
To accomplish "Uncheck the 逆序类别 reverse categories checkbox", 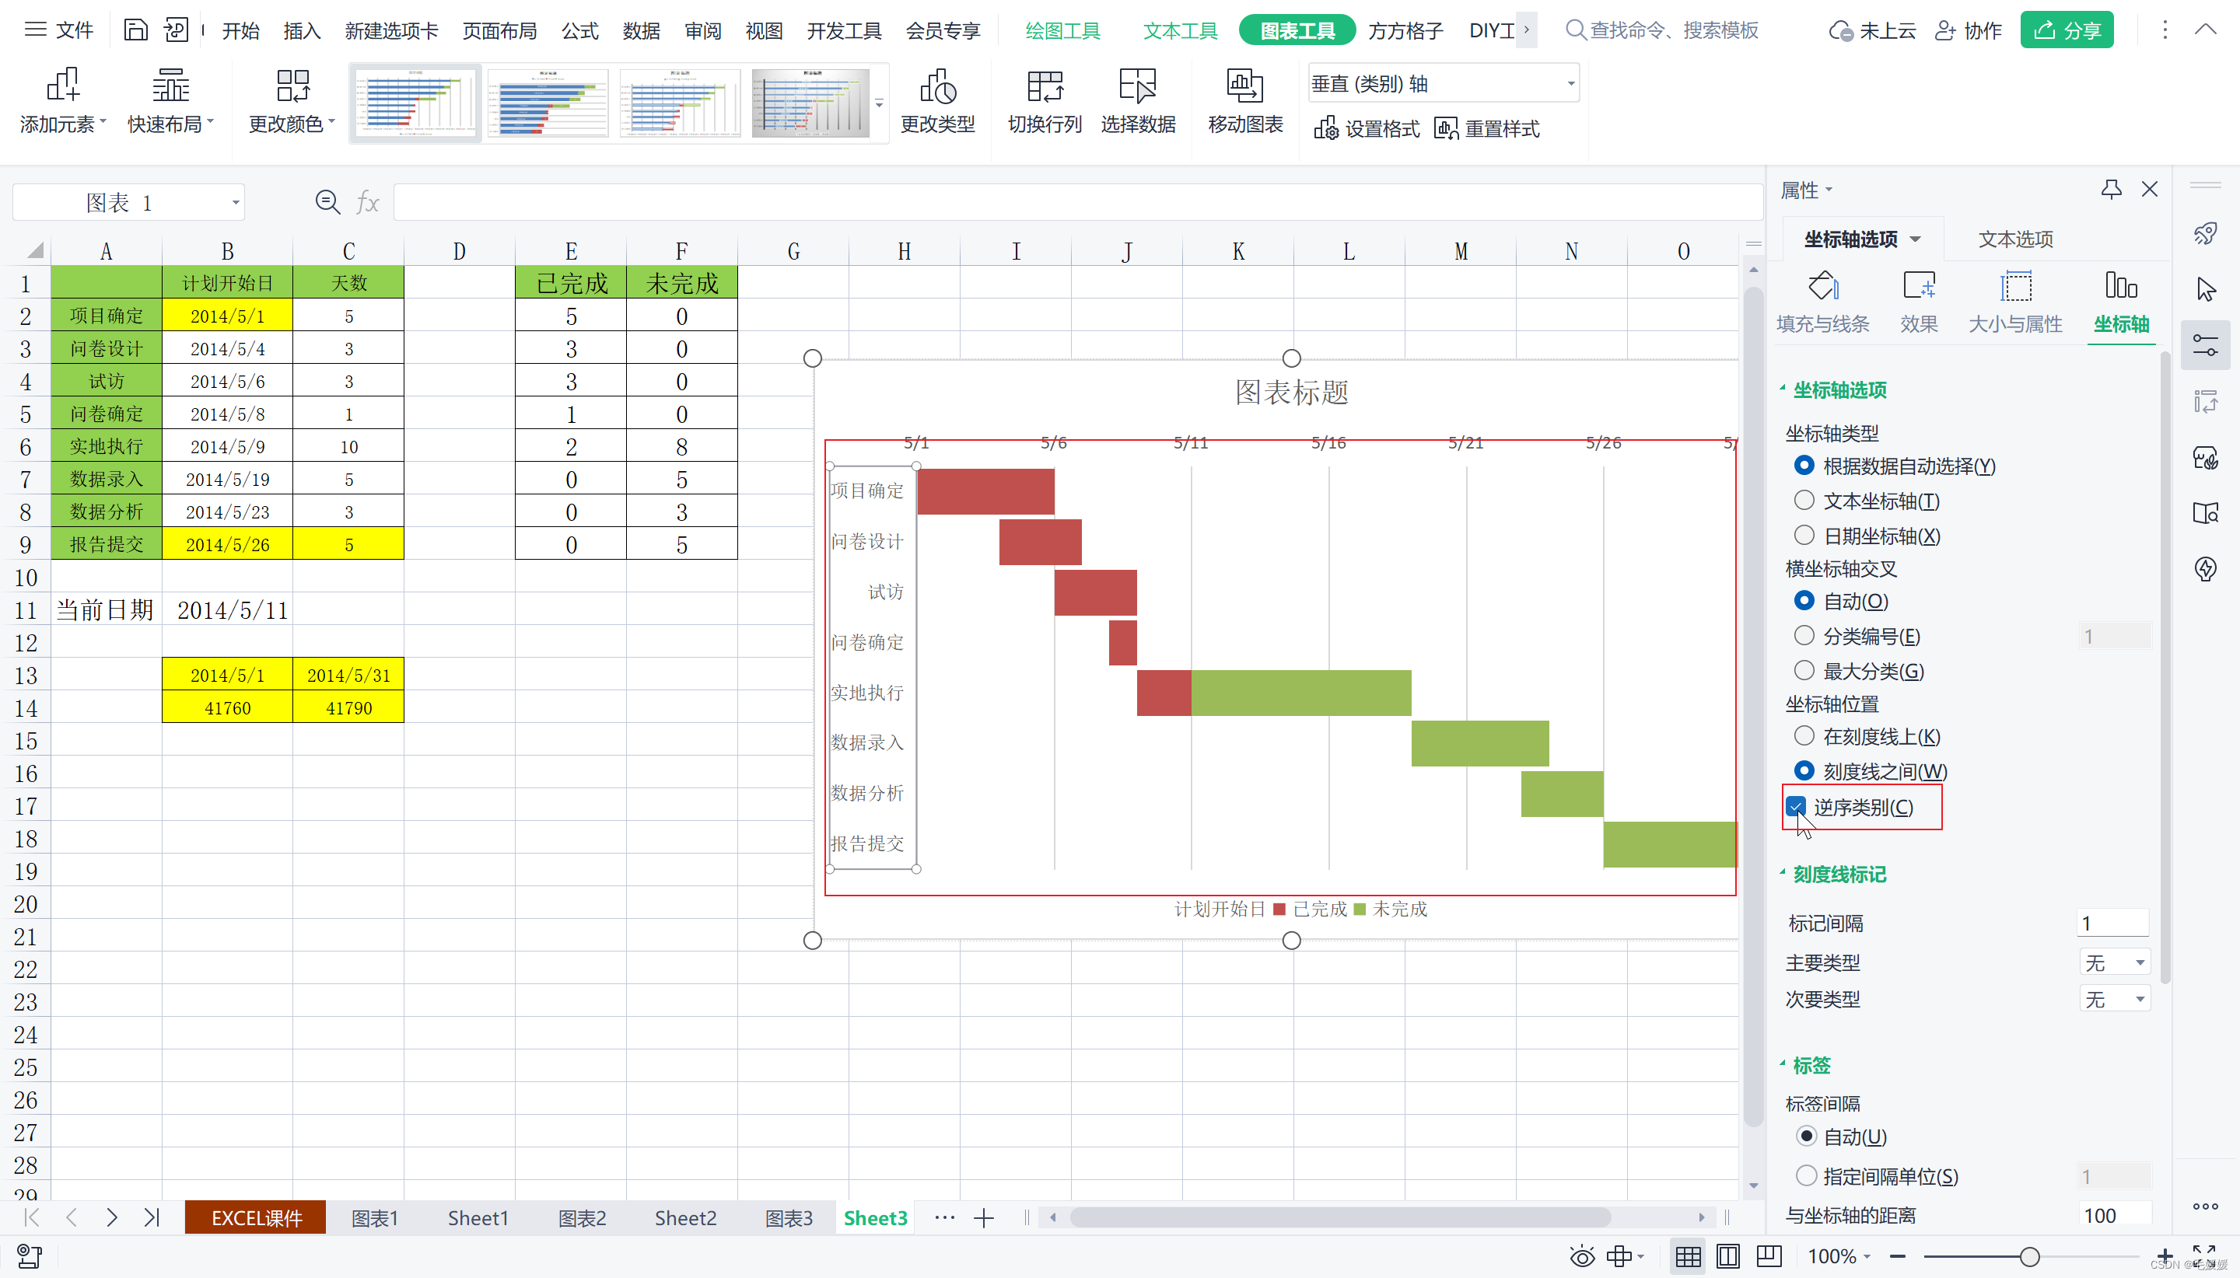I will tap(1796, 807).
